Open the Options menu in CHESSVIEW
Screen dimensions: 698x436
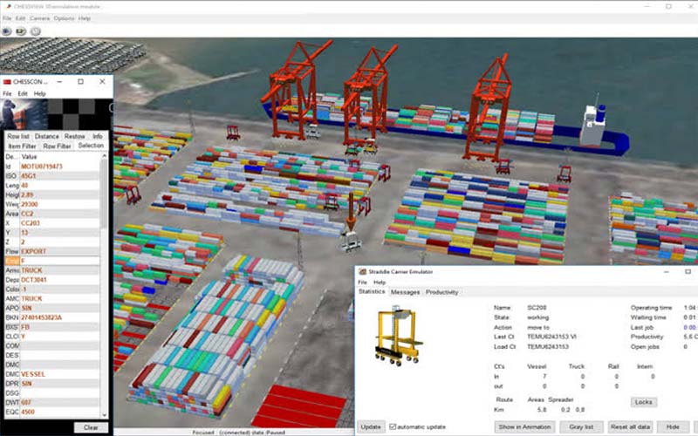click(x=64, y=18)
